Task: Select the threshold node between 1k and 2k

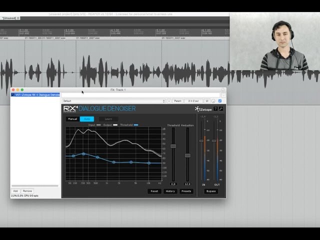Action: point(114,162)
